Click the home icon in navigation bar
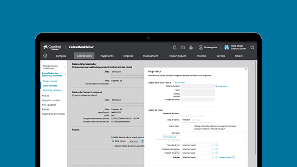The height and width of the screenshot is (167, 297). (45, 56)
